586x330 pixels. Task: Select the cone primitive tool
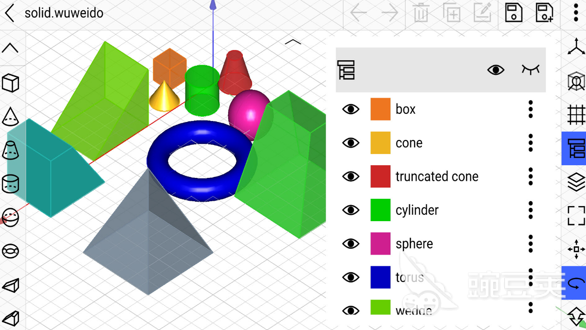coord(11,117)
